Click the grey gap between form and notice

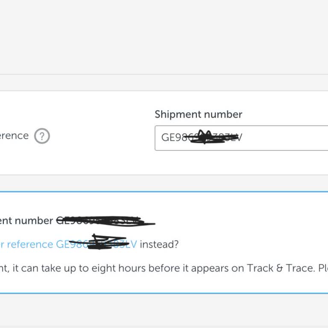pyautogui.click(x=164, y=184)
